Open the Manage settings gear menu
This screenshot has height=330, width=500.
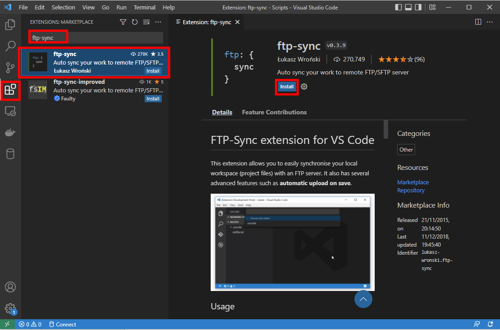pyautogui.click(x=10, y=308)
